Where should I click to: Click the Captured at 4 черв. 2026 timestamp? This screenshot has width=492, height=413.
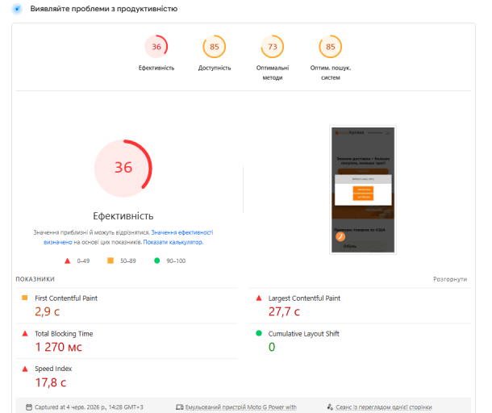pyautogui.click(x=89, y=407)
